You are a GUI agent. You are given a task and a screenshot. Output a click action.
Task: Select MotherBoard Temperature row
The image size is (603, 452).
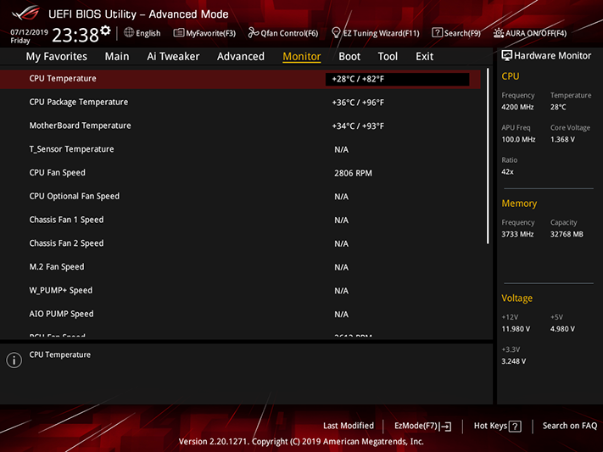coord(240,126)
